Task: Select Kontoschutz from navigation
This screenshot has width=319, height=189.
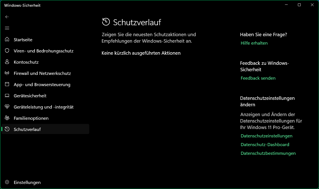Action: (45, 62)
